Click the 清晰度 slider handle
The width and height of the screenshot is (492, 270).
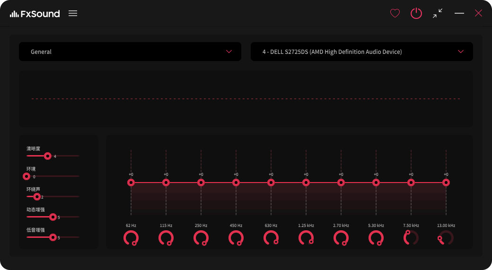[47, 156]
